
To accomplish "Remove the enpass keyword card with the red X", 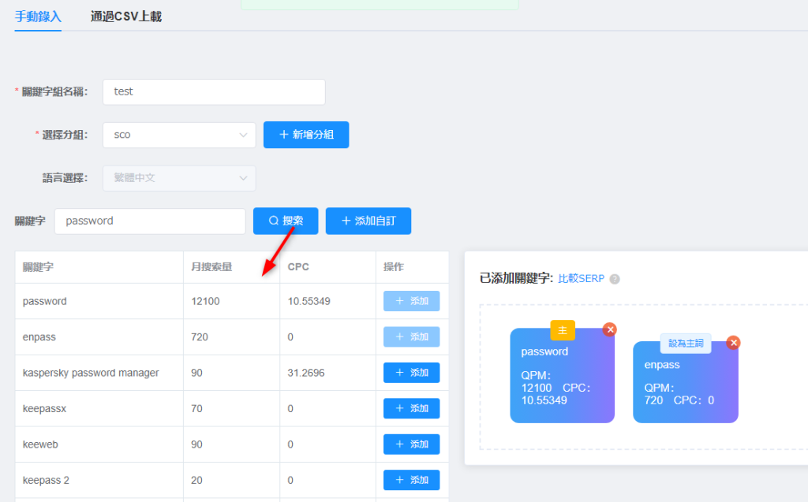I will (x=733, y=342).
